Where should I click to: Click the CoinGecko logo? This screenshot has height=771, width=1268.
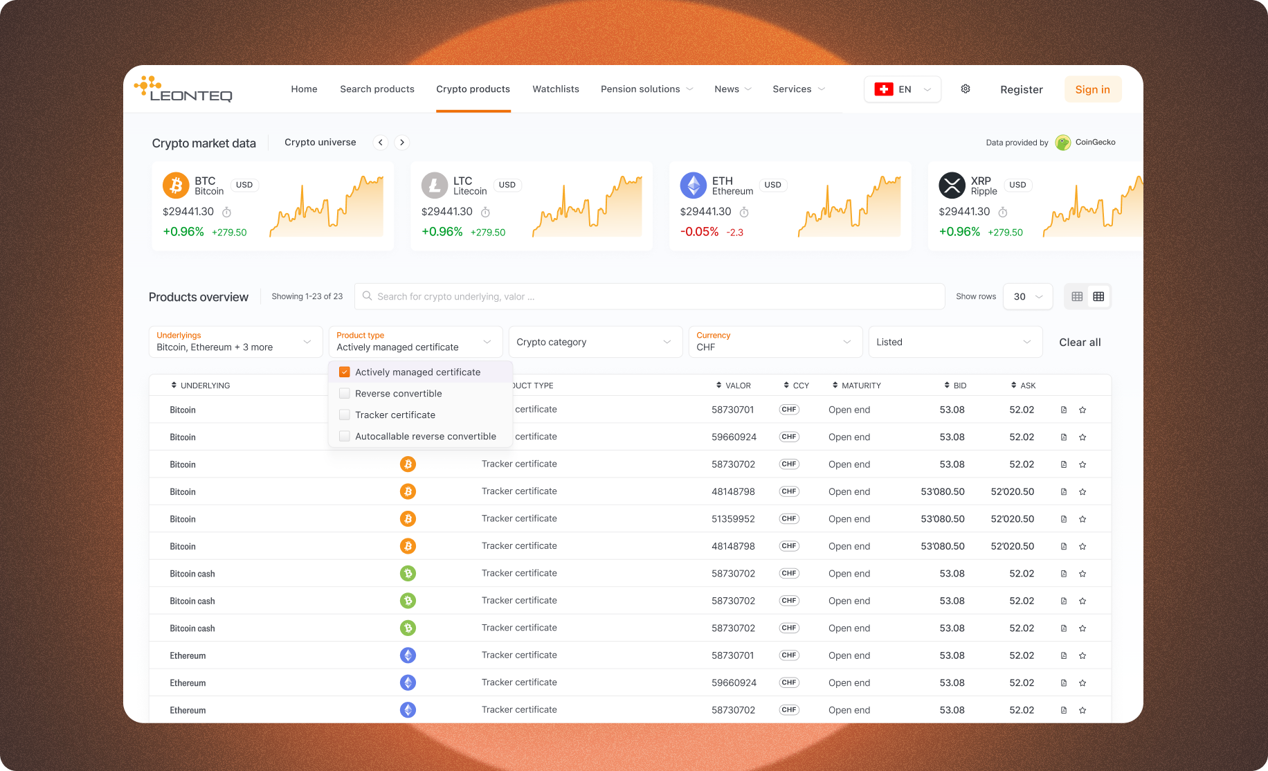tap(1063, 142)
